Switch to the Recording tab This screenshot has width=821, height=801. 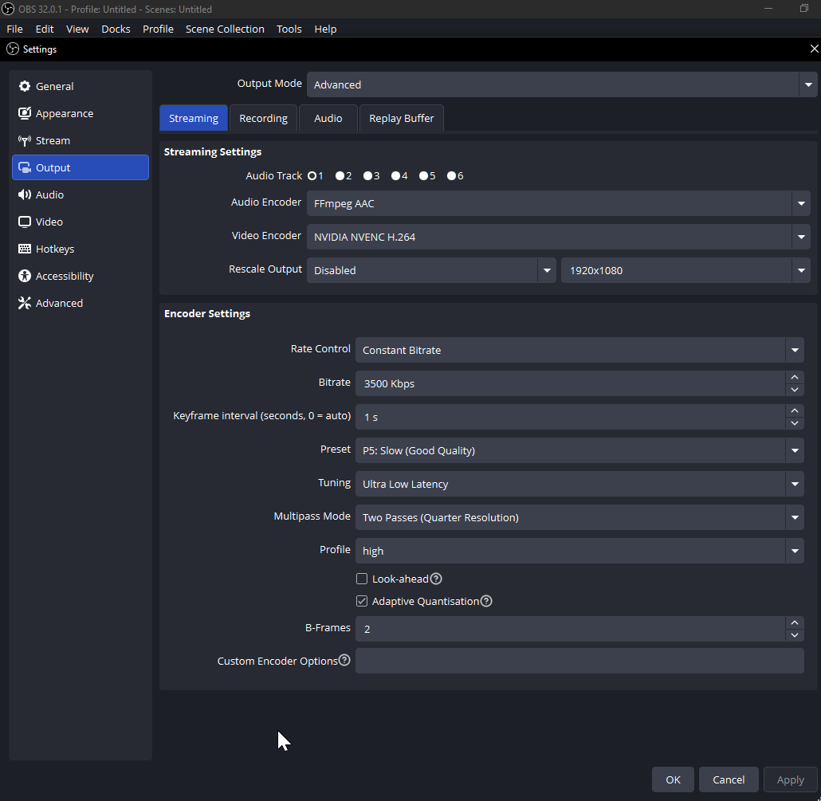tap(263, 118)
